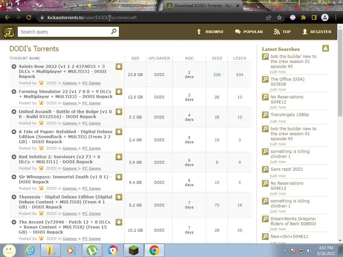
Task: Open Sir Whoopass: Immortal Death link
Action: pos(65,179)
